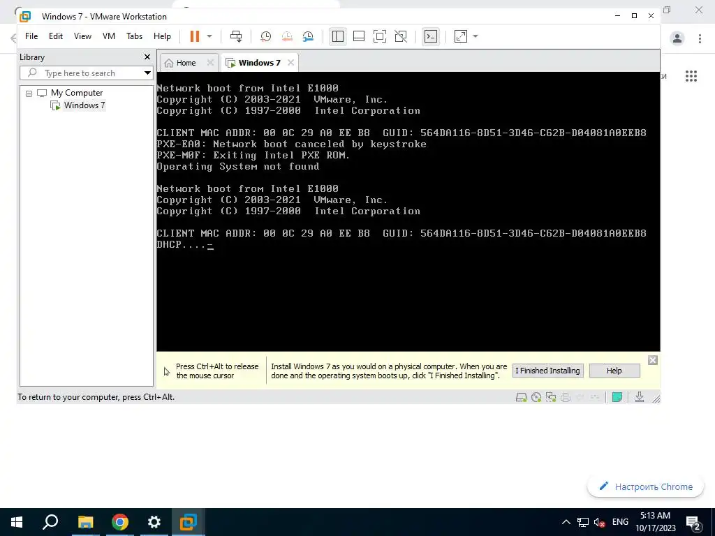This screenshot has height=536, width=715.
Task: Open the Help menu
Action: pos(162,36)
